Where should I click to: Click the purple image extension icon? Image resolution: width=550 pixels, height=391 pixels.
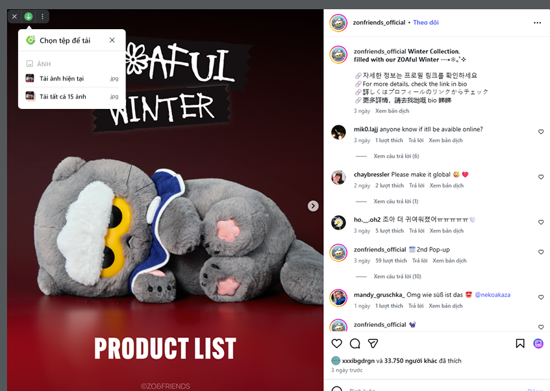(x=538, y=344)
